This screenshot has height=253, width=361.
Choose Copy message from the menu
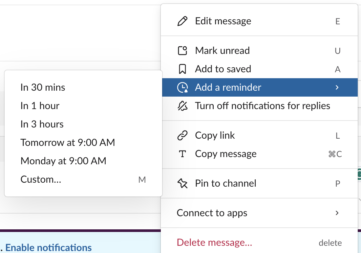259,154
